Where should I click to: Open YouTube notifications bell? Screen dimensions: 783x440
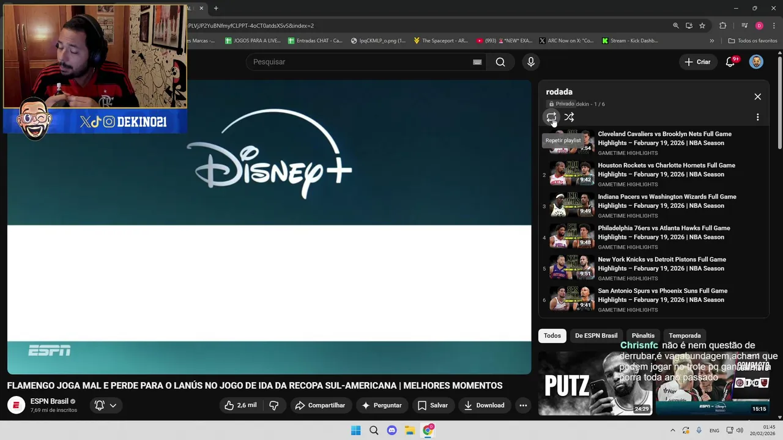click(730, 62)
